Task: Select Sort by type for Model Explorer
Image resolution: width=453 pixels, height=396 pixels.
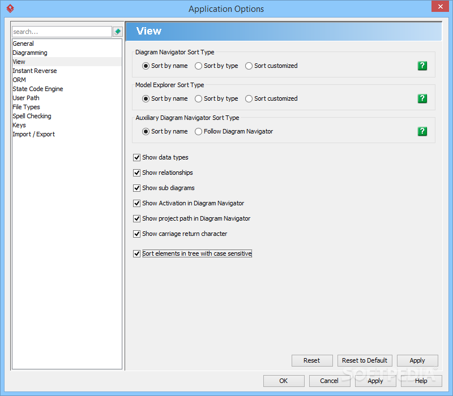Action: [x=216, y=98]
